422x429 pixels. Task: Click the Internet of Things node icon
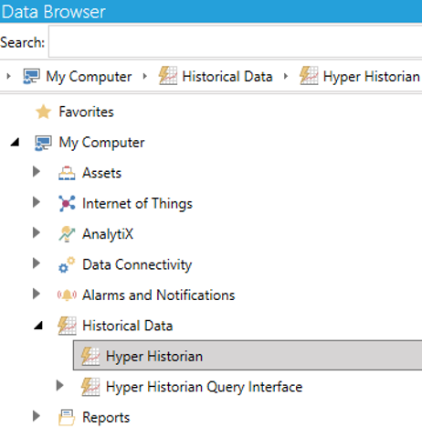point(67,203)
